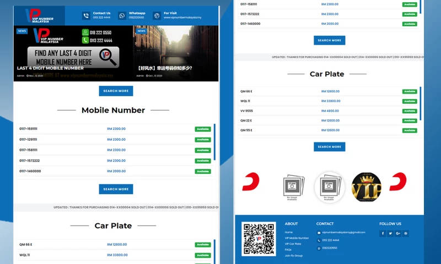The width and height of the screenshot is (441, 264).
Task: Click the Whatsapp icon in header
Action: 122,15
